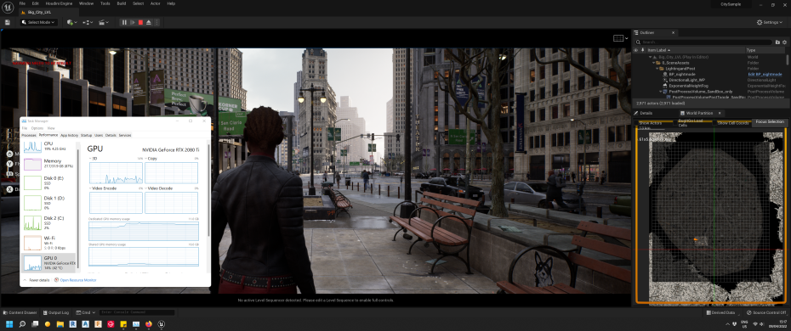Select the Memory item in Task Manager
791x331 pixels.
[x=49, y=164]
